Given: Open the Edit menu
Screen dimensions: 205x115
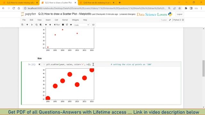Looking at the screenshot, I should coord(31,20).
